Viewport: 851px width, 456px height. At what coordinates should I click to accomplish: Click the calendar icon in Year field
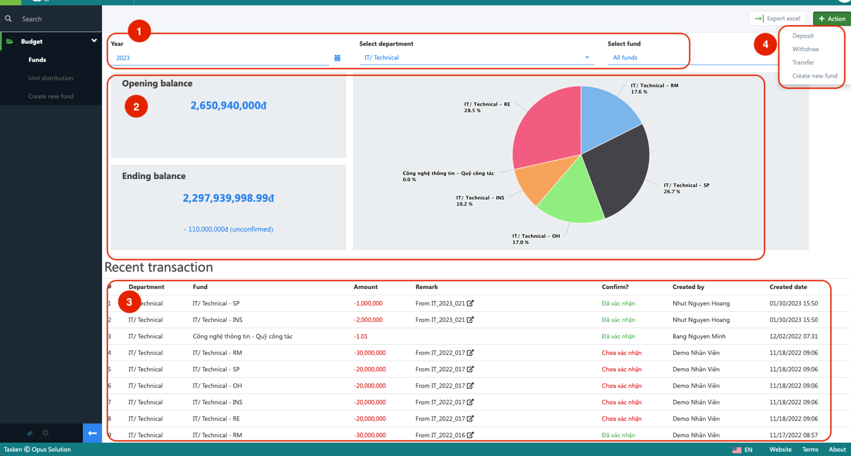[337, 58]
